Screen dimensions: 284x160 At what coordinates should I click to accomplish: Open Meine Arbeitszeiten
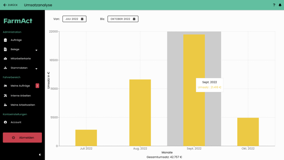(23, 105)
